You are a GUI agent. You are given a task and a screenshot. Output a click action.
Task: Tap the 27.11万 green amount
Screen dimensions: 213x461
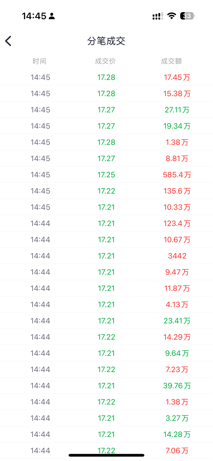tap(177, 110)
